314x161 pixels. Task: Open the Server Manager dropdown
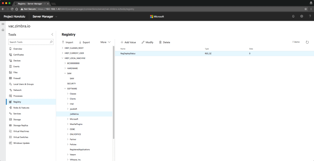(45, 17)
